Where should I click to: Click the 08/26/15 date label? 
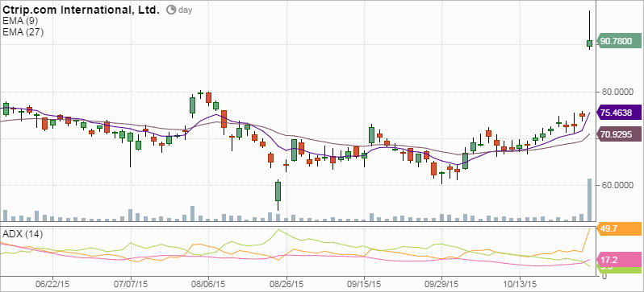[x=286, y=283]
